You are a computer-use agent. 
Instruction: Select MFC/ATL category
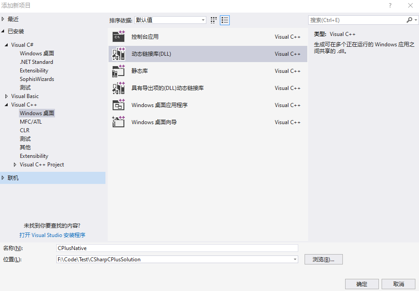[x=31, y=121]
